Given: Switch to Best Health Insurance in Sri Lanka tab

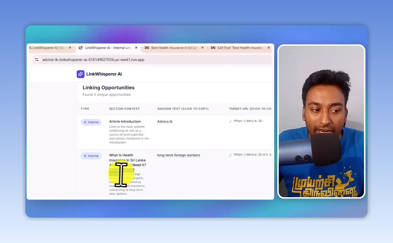Looking at the screenshot, I should tap(174, 48).
